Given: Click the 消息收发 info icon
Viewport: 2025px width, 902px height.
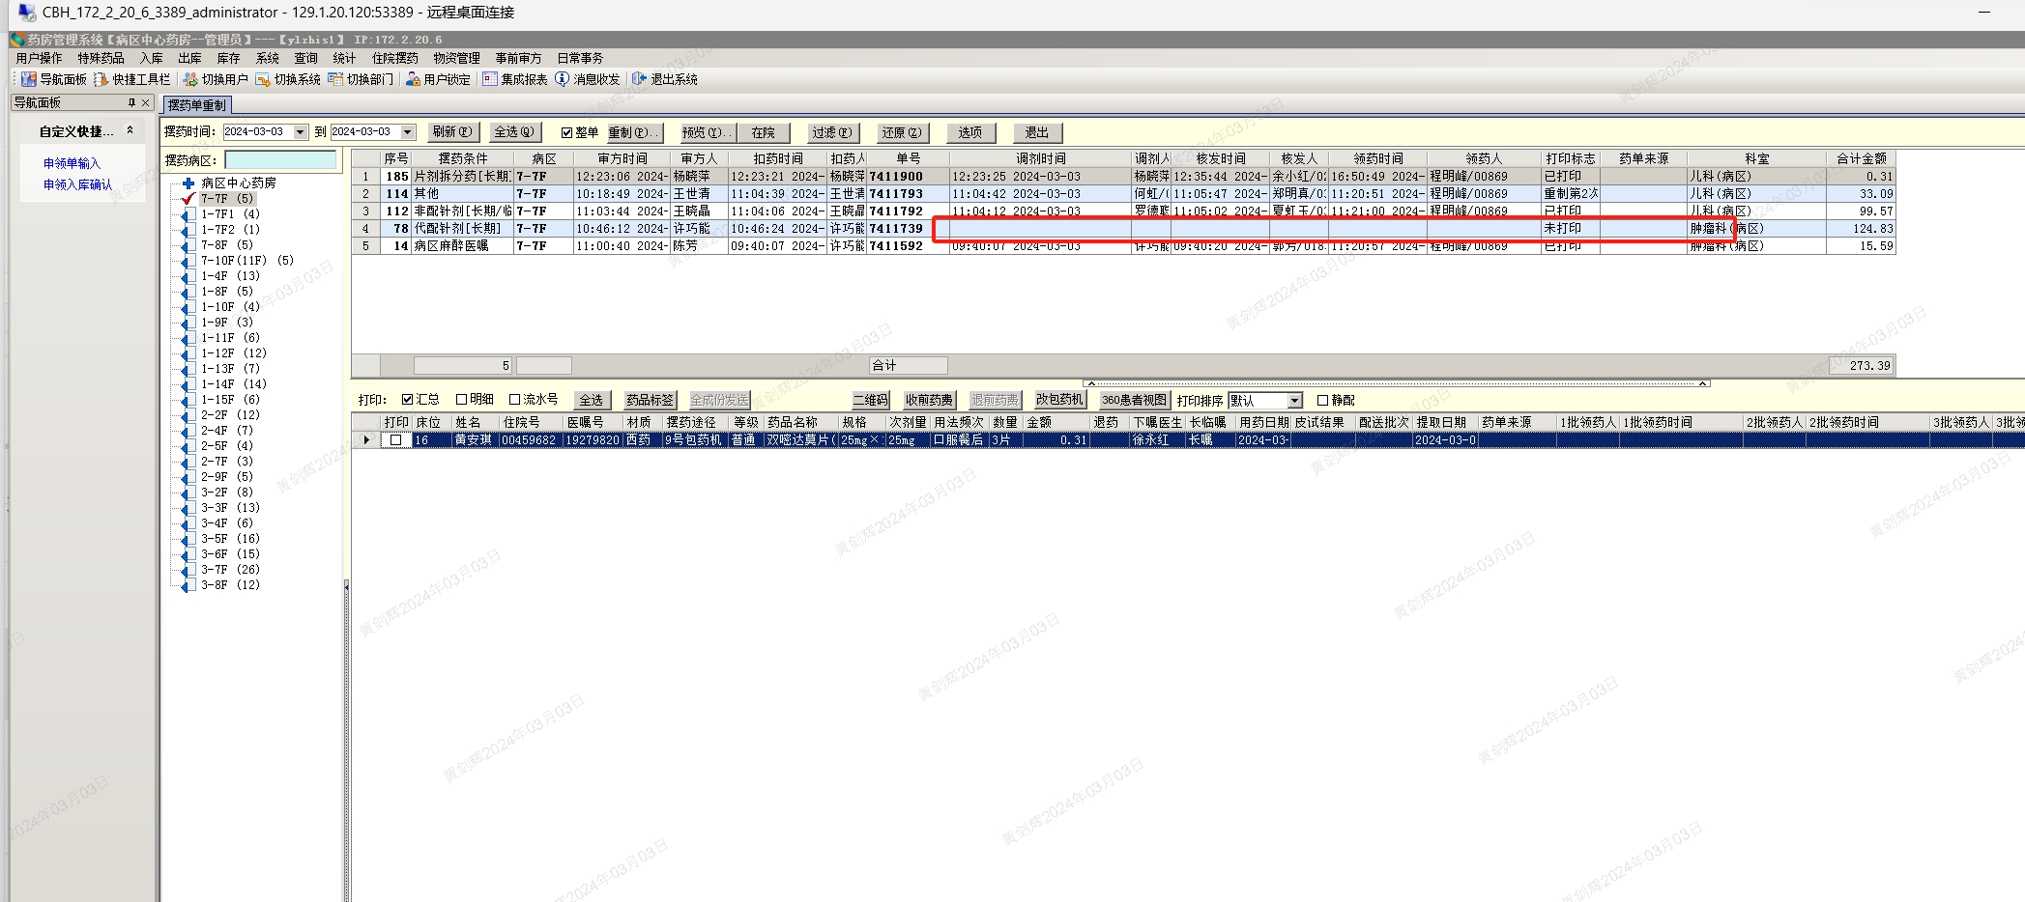Looking at the screenshot, I should pos(563,79).
